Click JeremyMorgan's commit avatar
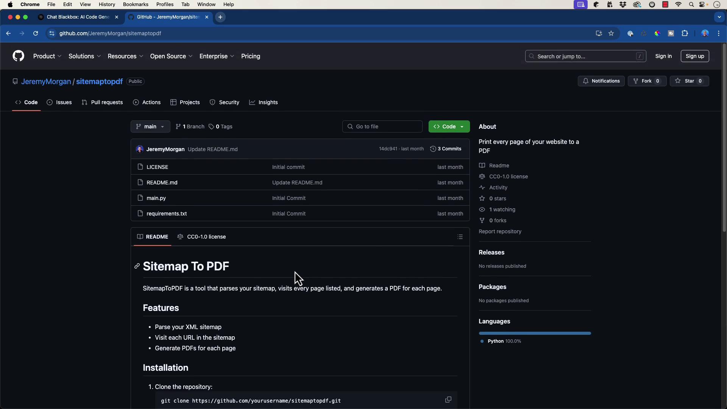This screenshot has width=727, height=409. pyautogui.click(x=140, y=149)
